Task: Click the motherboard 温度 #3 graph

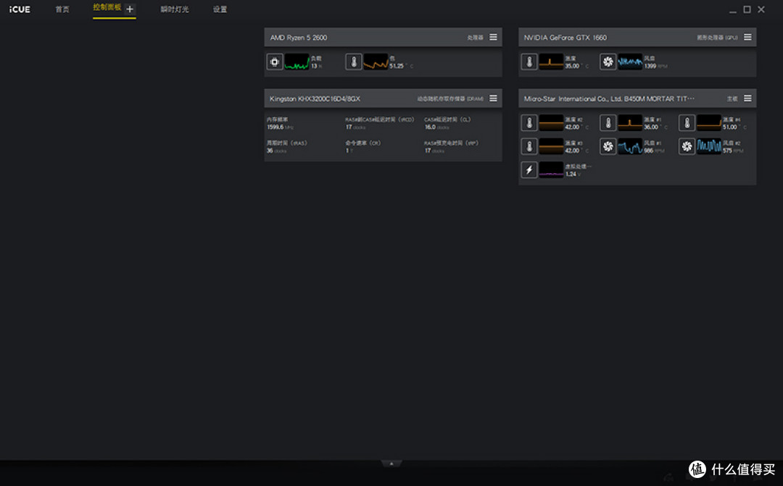Action: click(x=551, y=146)
